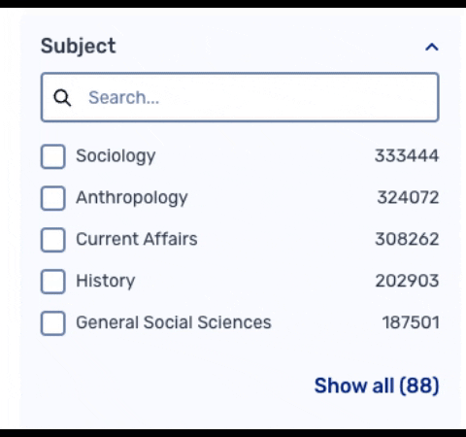The height and width of the screenshot is (437, 466).
Task: Click the Subject section heading
Action: 78,47
